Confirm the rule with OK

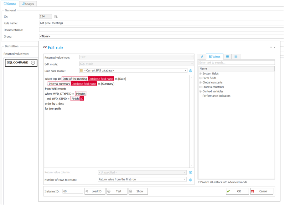pos(237,191)
